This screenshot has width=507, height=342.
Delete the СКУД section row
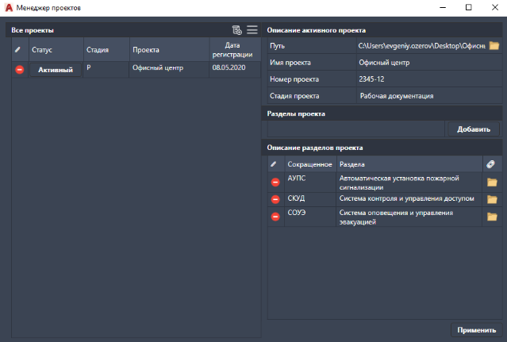(x=275, y=199)
